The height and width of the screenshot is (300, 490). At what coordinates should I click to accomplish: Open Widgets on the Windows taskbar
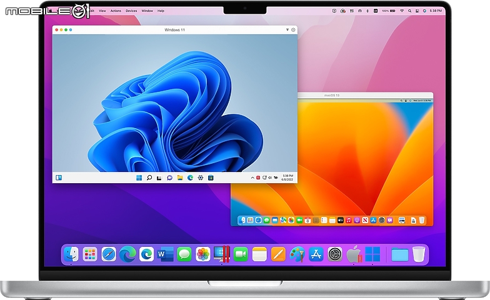coord(59,177)
